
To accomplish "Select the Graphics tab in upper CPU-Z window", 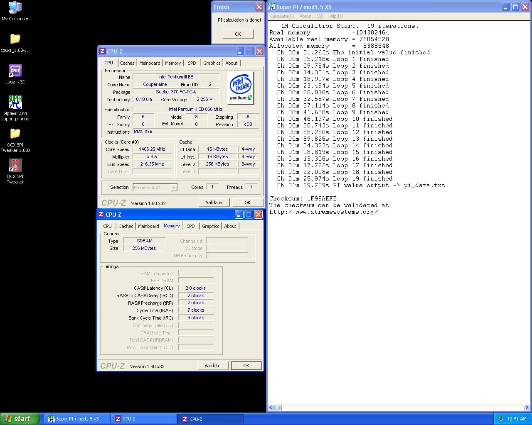I will point(212,63).
